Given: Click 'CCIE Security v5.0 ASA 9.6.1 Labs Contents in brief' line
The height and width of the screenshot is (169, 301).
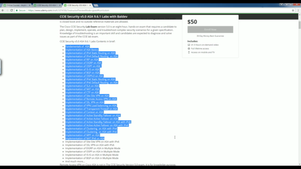Looking at the screenshot, I should pos(87,41).
